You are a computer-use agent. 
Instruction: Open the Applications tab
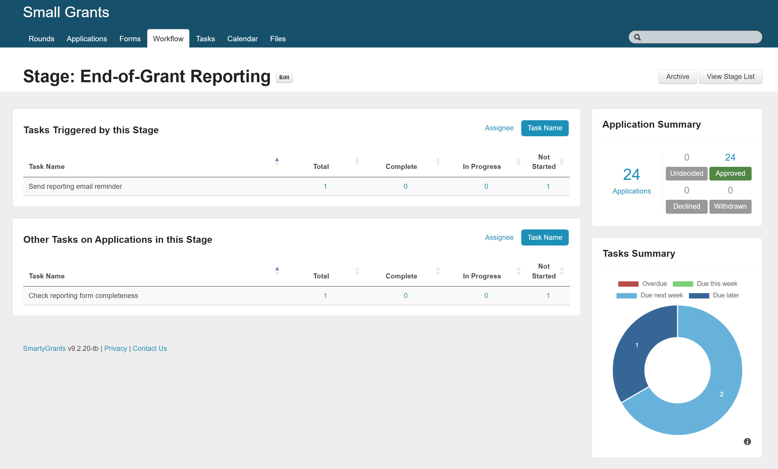pos(87,39)
